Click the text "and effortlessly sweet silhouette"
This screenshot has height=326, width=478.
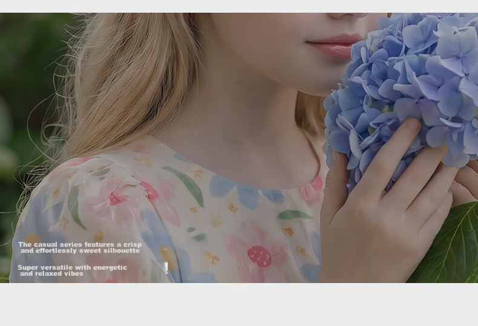click(80, 250)
